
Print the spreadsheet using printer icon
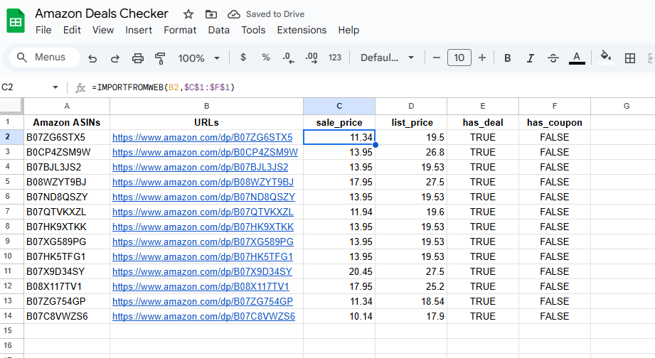[138, 58]
